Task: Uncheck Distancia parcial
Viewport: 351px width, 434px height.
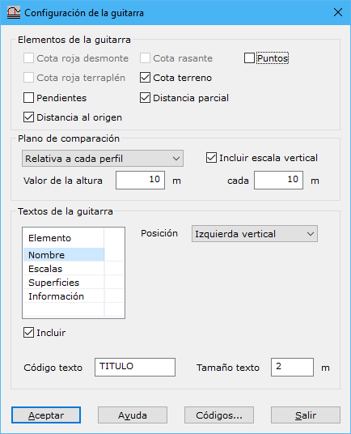Action: pos(145,98)
